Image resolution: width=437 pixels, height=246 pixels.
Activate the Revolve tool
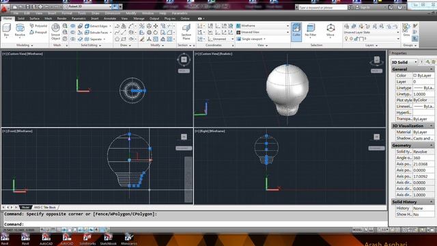tap(20, 30)
